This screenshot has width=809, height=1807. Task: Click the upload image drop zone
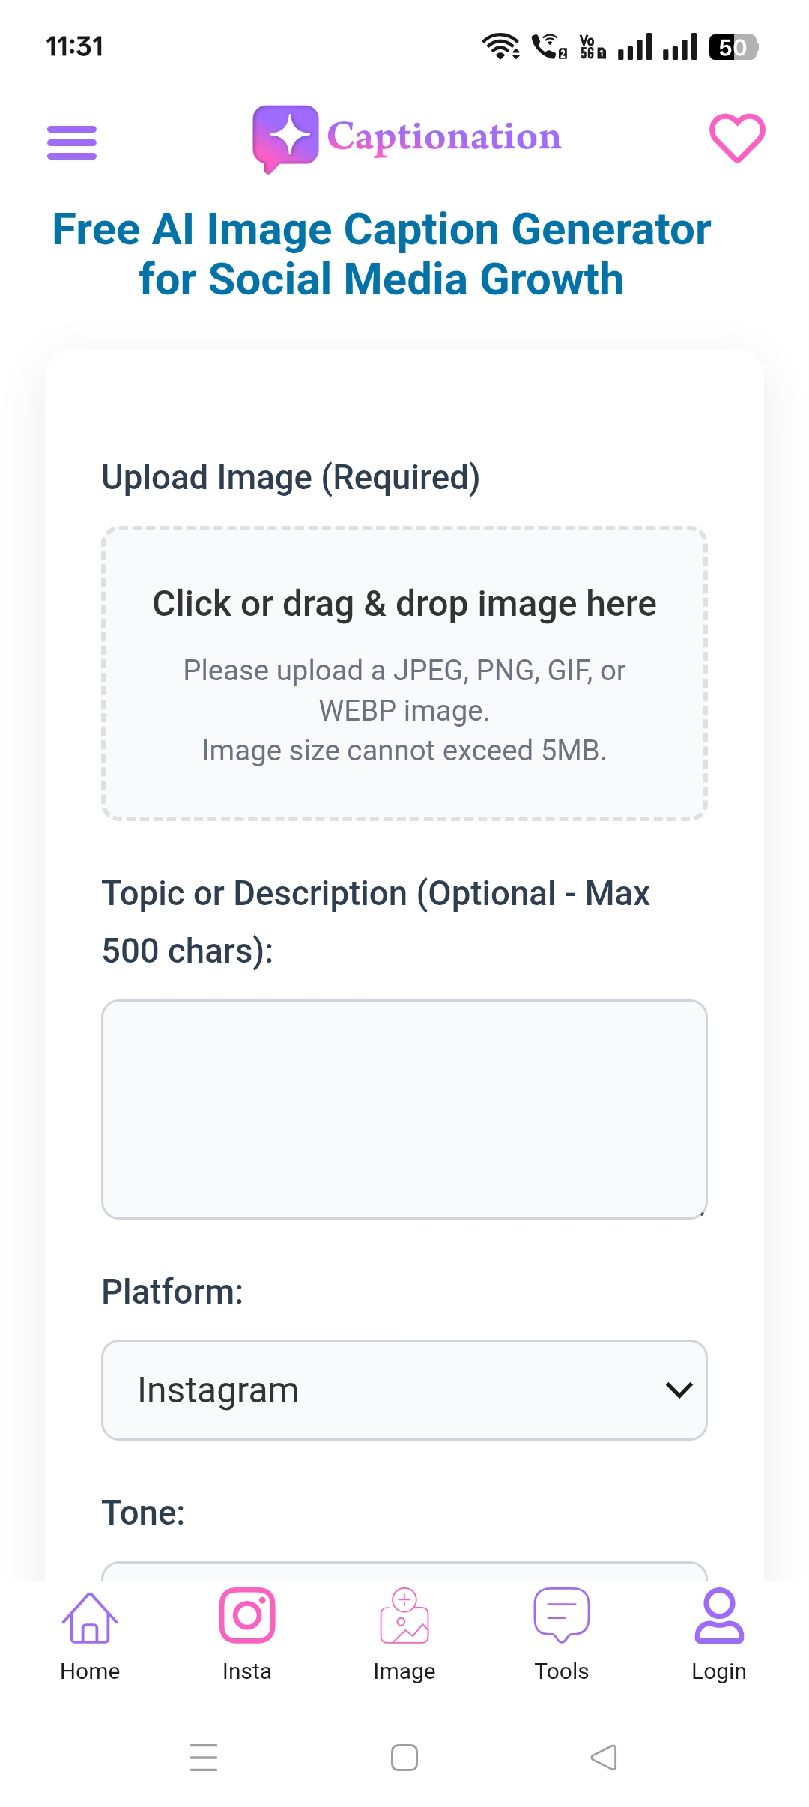pos(404,674)
